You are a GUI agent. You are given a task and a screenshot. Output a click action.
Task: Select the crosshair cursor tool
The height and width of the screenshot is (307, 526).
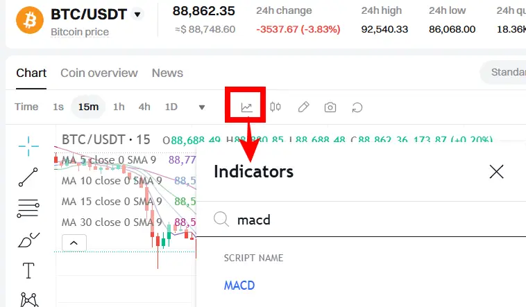coord(28,146)
